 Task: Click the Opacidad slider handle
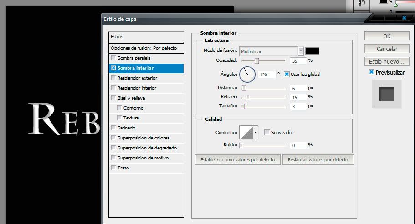tap(256, 61)
